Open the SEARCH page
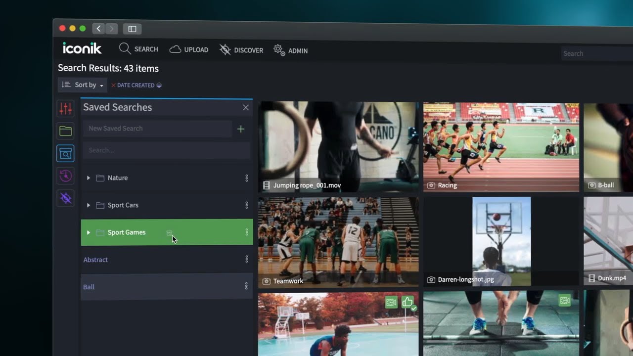This screenshot has height=356, width=633. tap(138, 49)
